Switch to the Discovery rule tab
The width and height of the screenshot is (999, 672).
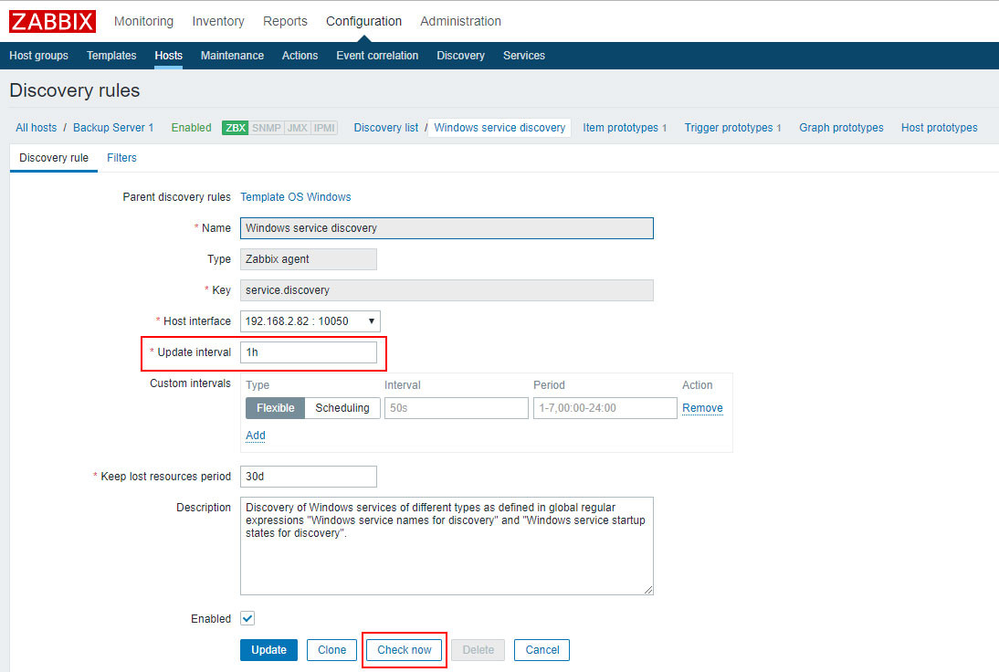(x=54, y=157)
